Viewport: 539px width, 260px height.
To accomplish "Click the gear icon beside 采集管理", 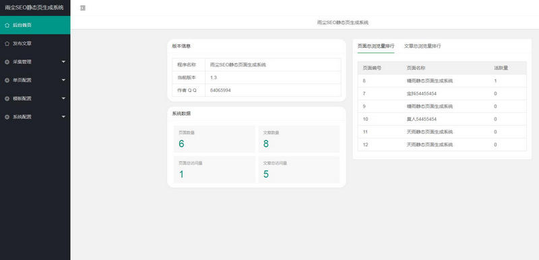I will [x=7, y=62].
